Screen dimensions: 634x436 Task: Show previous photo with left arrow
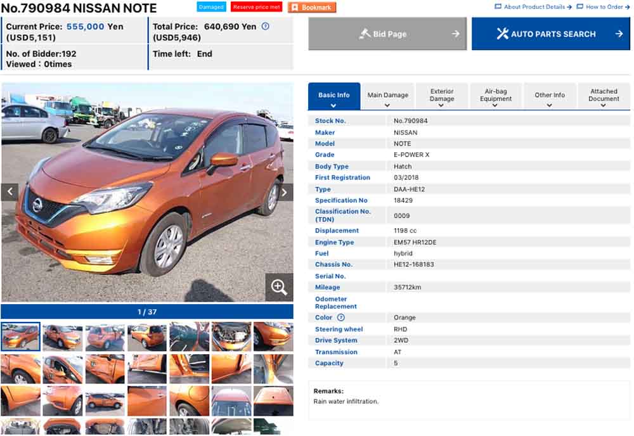click(x=10, y=192)
